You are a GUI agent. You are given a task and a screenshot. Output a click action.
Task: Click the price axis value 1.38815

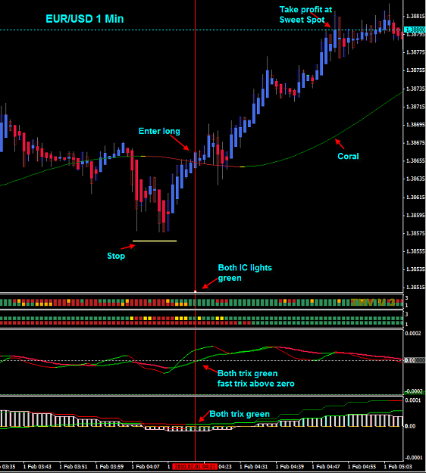(x=415, y=17)
